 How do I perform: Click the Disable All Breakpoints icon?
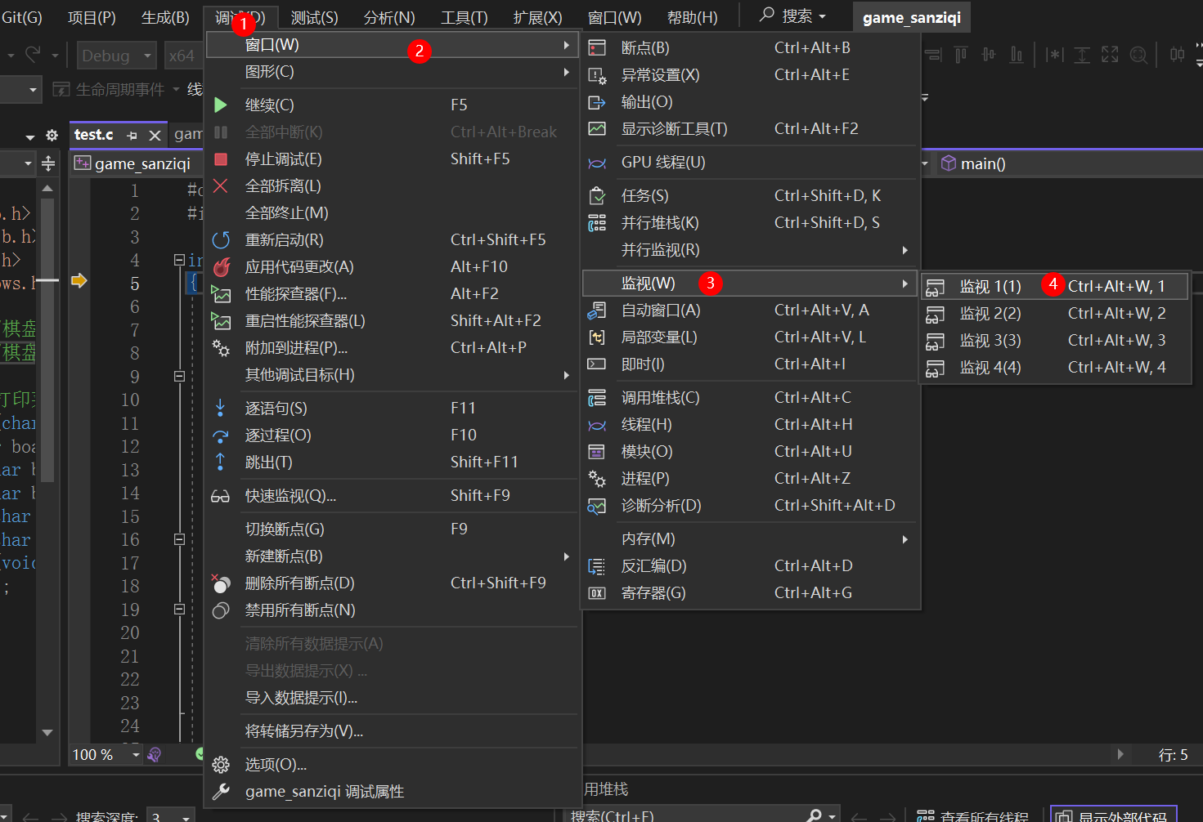click(x=221, y=610)
